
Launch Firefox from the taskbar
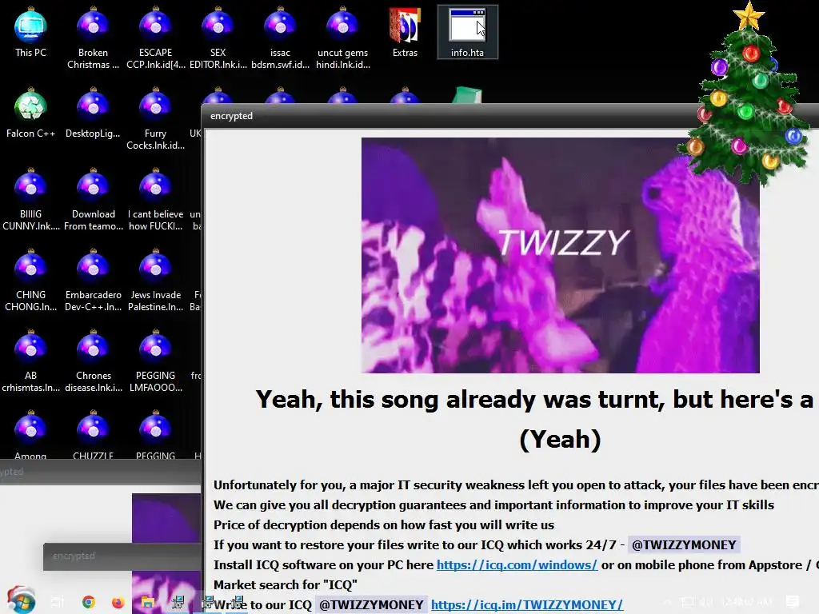click(x=118, y=603)
